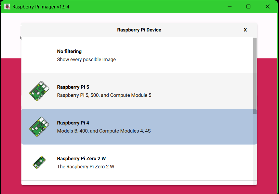Click the Raspberry Pi 5 board icon
The height and width of the screenshot is (194, 279).
point(39,91)
